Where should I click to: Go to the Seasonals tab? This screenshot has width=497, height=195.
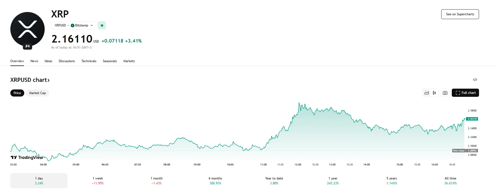click(110, 61)
